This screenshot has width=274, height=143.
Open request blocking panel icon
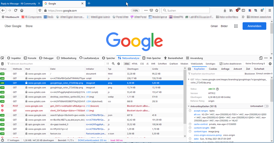click(x=119, y=64)
